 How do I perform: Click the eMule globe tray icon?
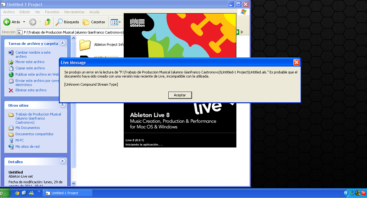[357, 193]
